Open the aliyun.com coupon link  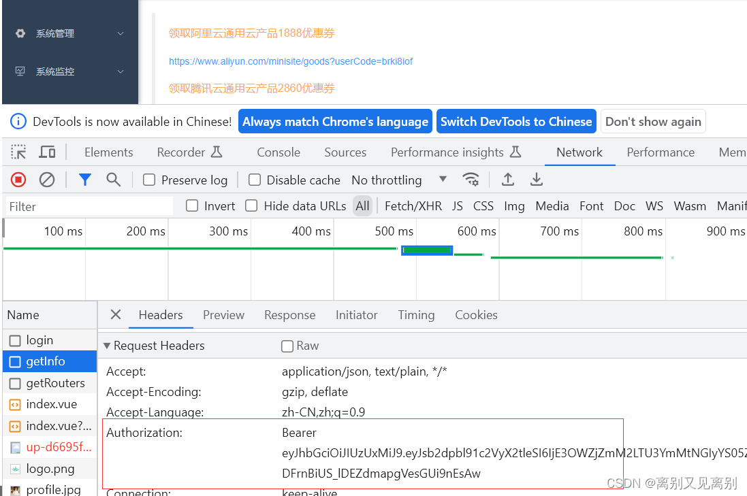pyautogui.click(x=291, y=61)
